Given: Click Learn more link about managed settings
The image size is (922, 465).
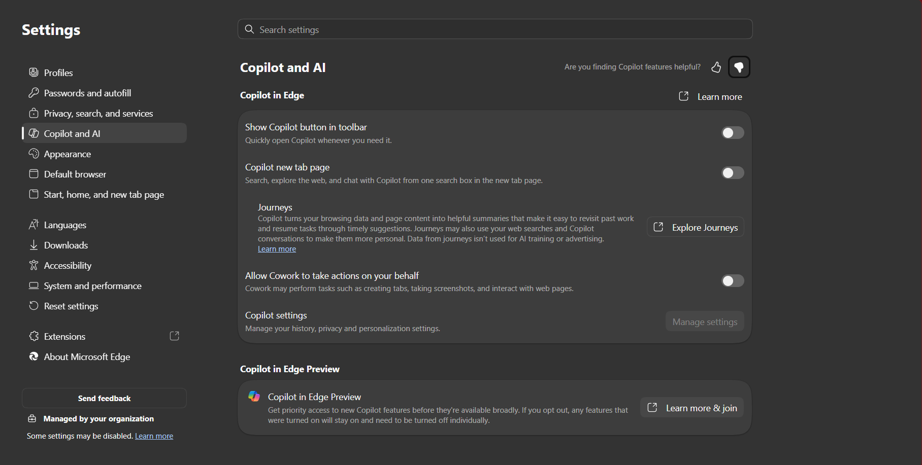Looking at the screenshot, I should pos(154,436).
